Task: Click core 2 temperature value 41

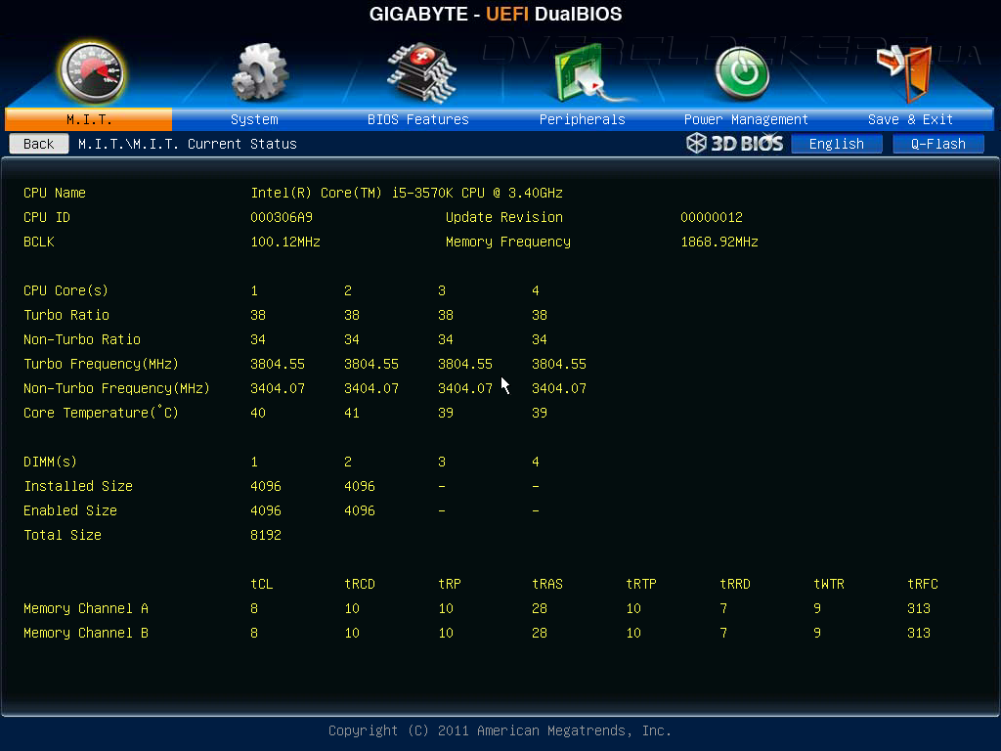Action: (352, 413)
